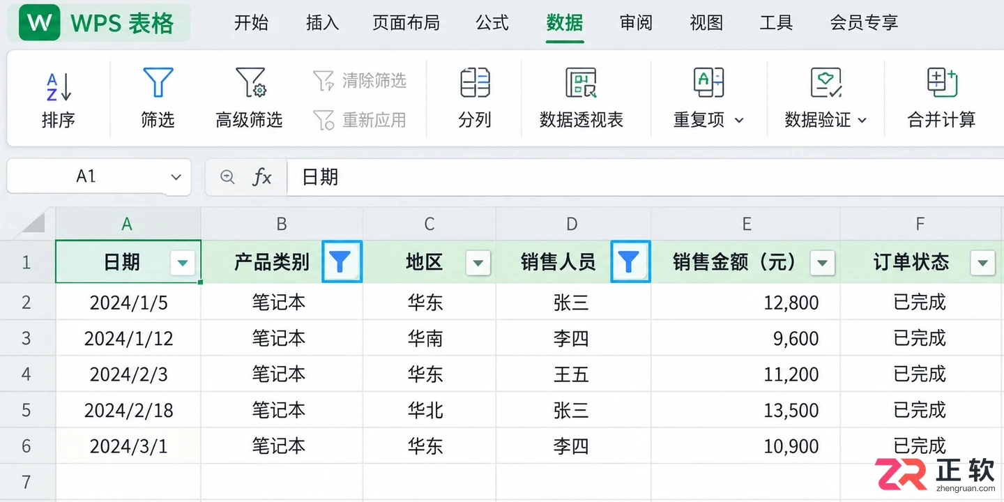The width and height of the screenshot is (1004, 502).
Task: Insert a 数据透视表 pivot table
Action: (x=581, y=98)
